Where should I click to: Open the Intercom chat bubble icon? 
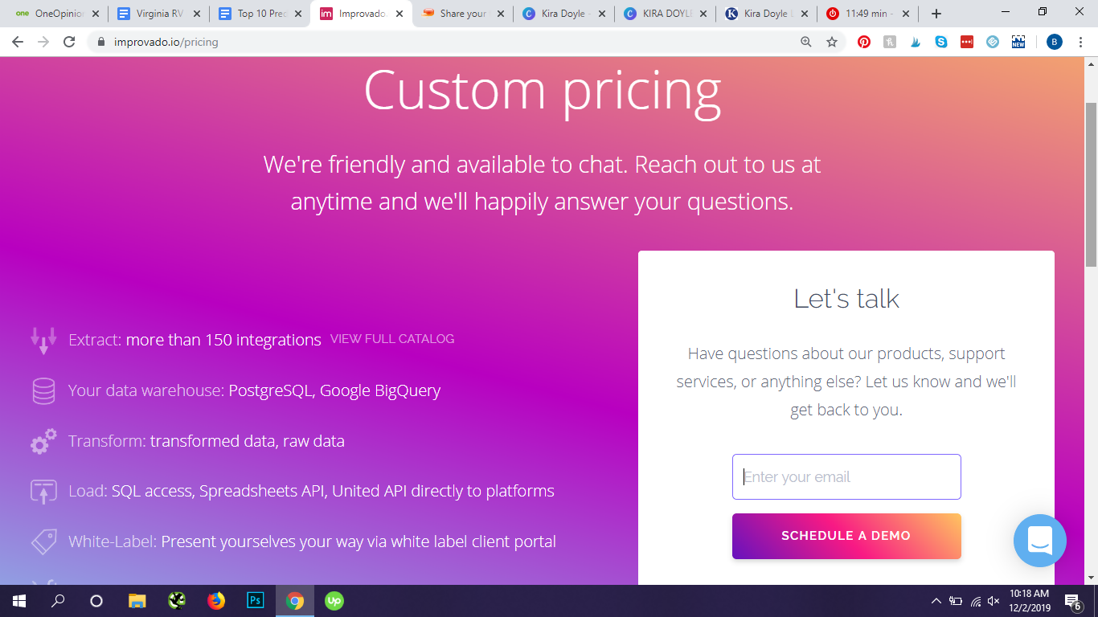pyautogui.click(x=1039, y=541)
